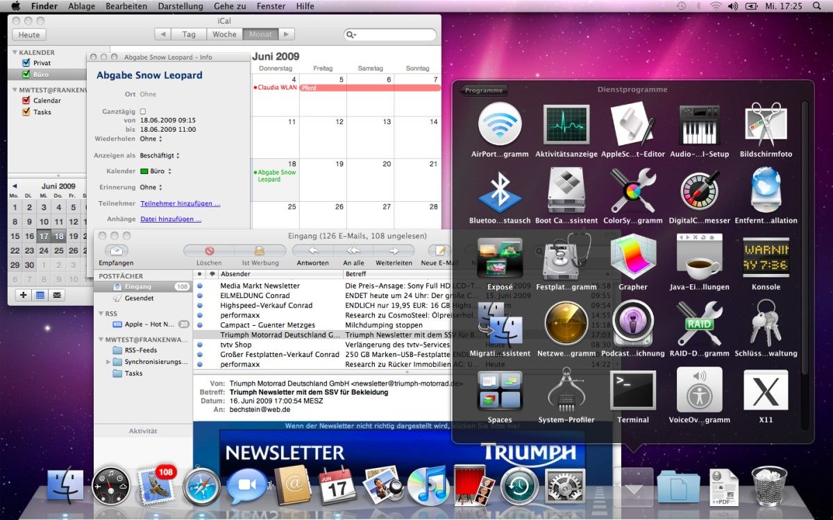Launch Aktivitätsanzeige from Dienstprogramme

566,125
